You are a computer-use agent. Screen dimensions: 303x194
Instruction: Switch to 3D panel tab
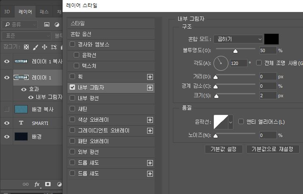point(7,12)
